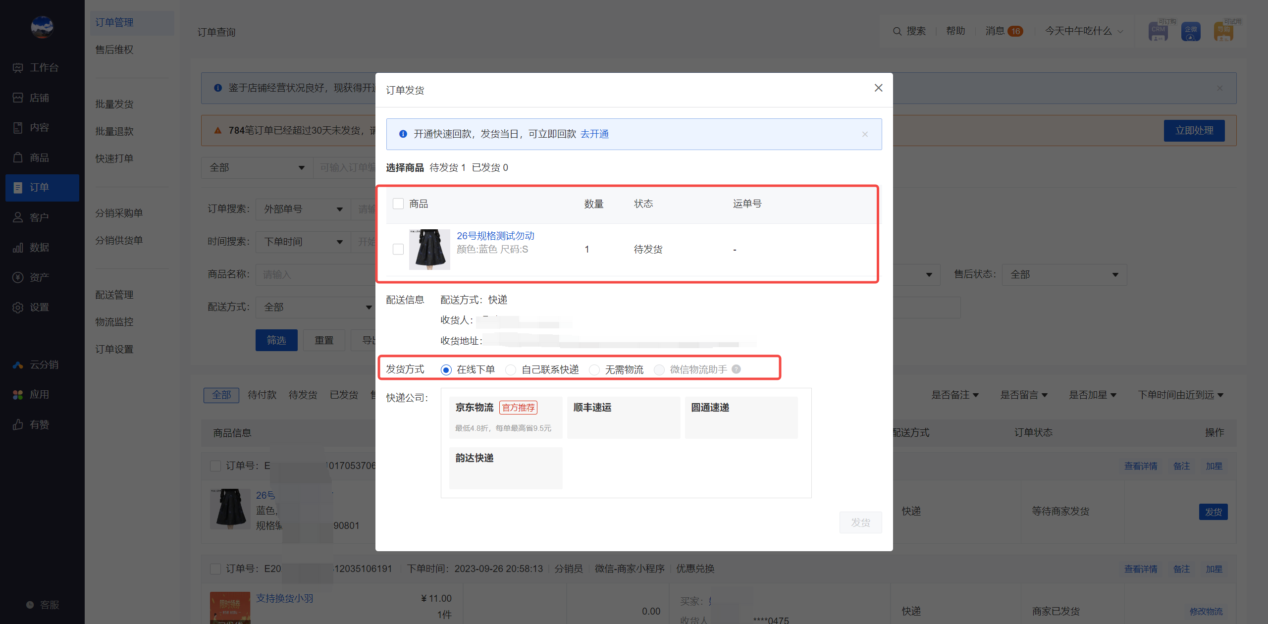
Task: Expand the 下单时间由近到远 sort dropdown
Action: (1180, 395)
